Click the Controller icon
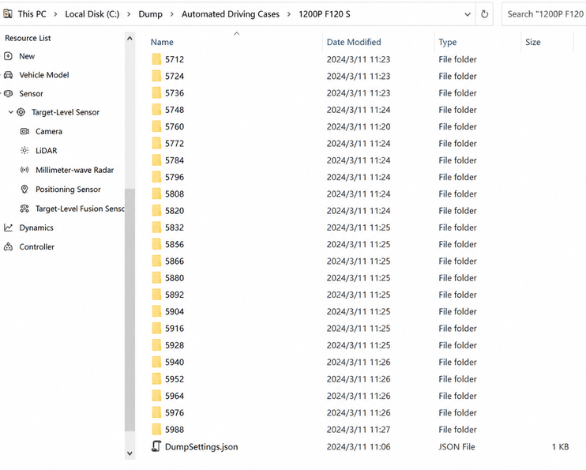 point(8,246)
